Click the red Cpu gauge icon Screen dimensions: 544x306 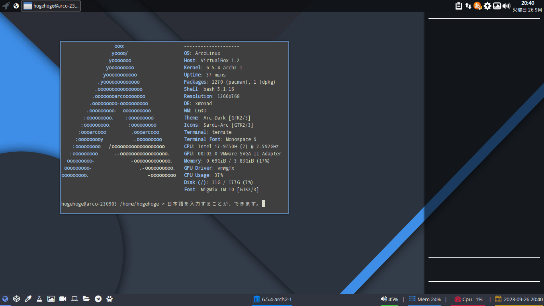point(458,299)
